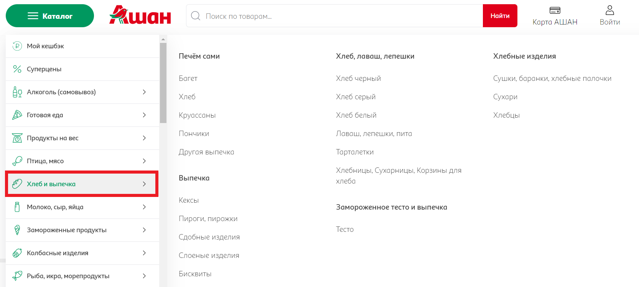Open the Хлеб черный link

(x=358, y=78)
